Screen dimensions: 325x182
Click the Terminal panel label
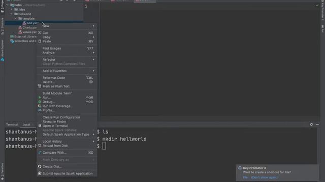click(x=12, y=125)
